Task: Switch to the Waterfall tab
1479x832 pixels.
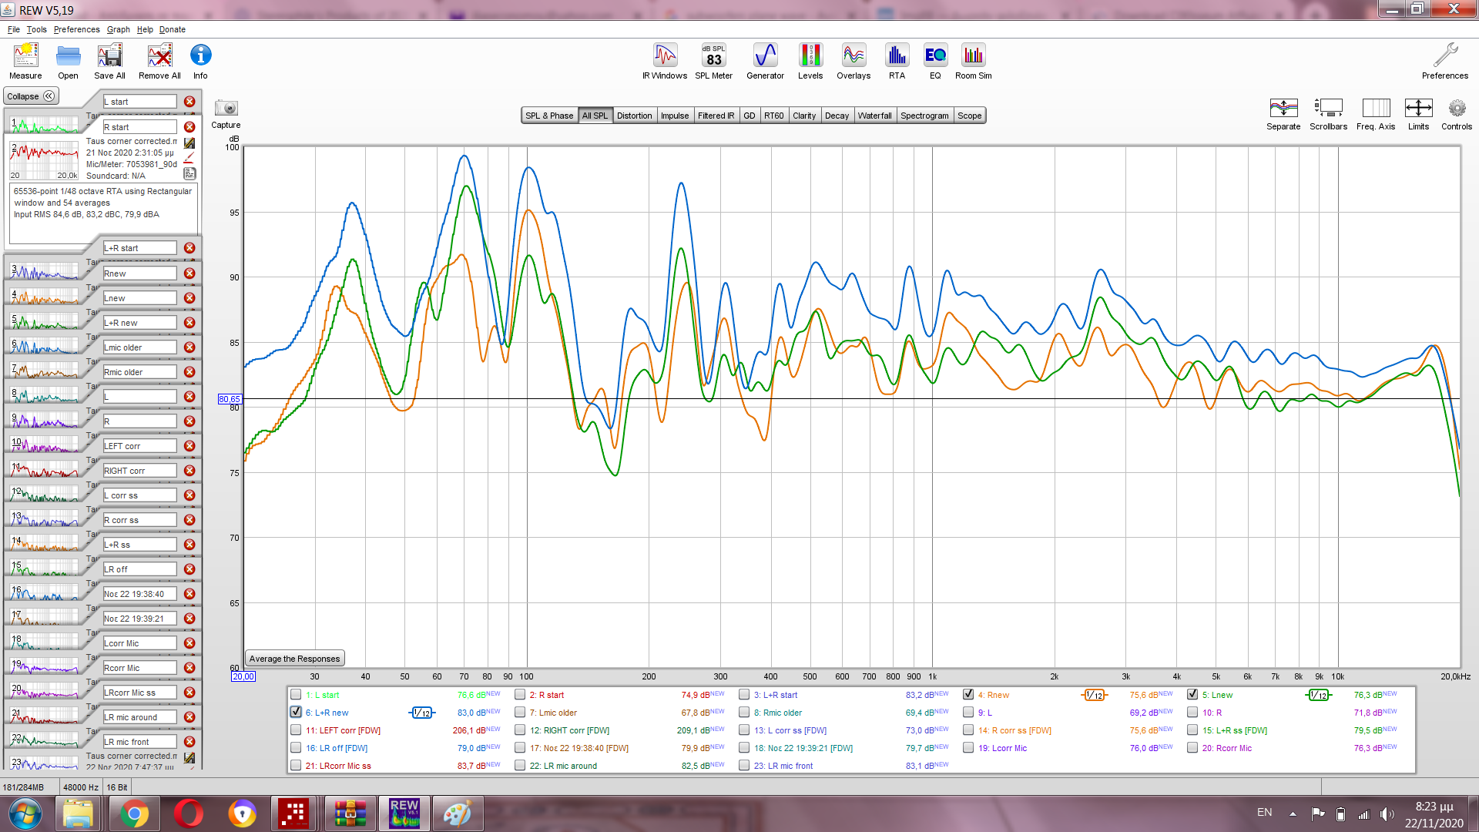Action: click(x=874, y=116)
